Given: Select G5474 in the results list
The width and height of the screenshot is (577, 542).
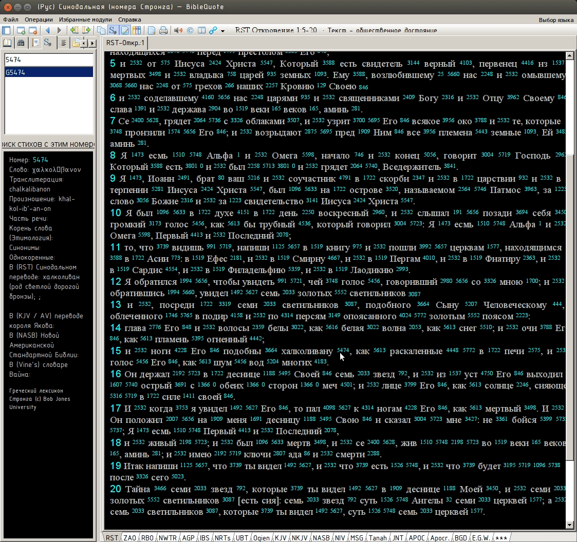Looking at the screenshot, I should (49, 72).
